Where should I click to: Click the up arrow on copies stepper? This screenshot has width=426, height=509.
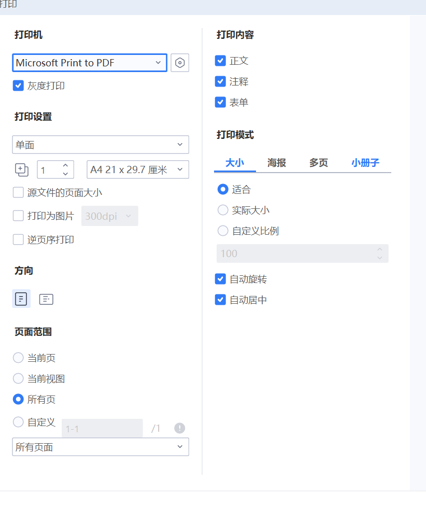(x=65, y=166)
